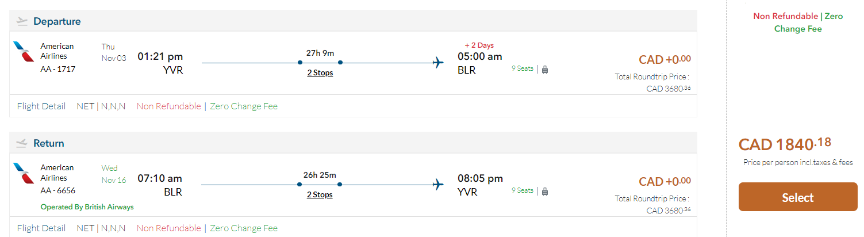
Task: Open Flight Detail for departure flight
Action: click(42, 106)
